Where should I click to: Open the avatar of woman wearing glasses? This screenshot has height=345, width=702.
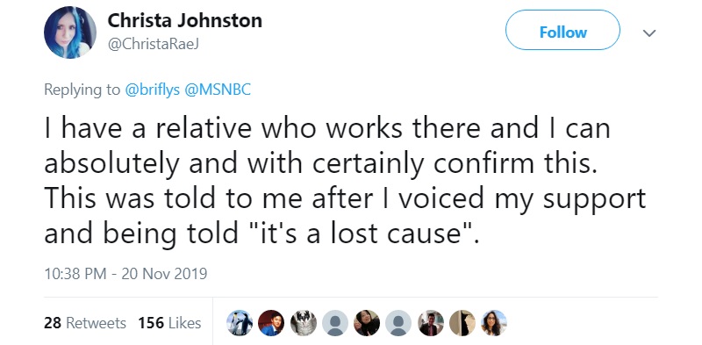(494, 322)
